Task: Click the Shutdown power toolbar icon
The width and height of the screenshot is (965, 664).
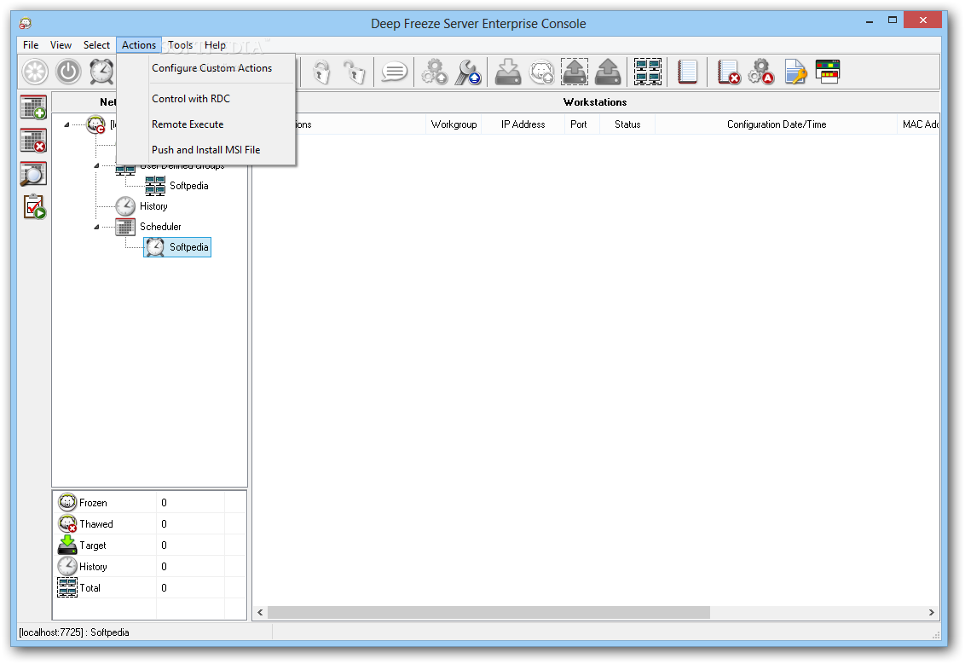Action: pos(68,72)
